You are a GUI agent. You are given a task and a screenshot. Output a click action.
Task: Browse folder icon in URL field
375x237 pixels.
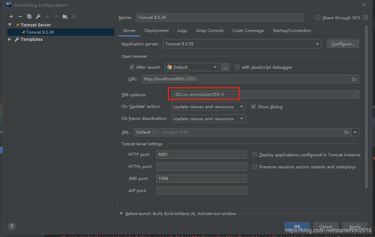(354, 79)
